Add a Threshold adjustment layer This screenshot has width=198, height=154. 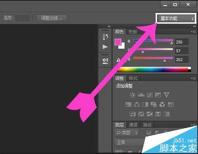point(150,114)
